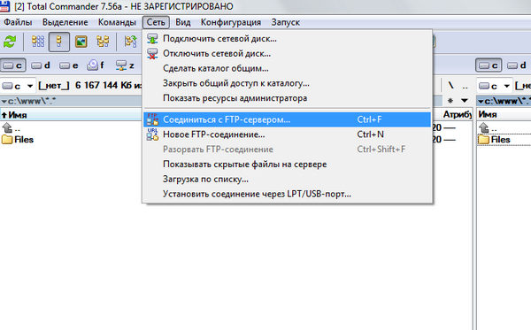Viewport: 531px width, 330px height.
Task: Open the Конфигурация menu
Action: [x=231, y=22]
